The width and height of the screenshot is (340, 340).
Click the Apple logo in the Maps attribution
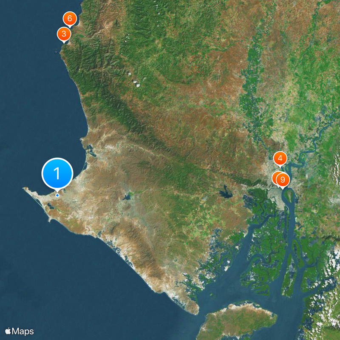pyautogui.click(x=8, y=331)
